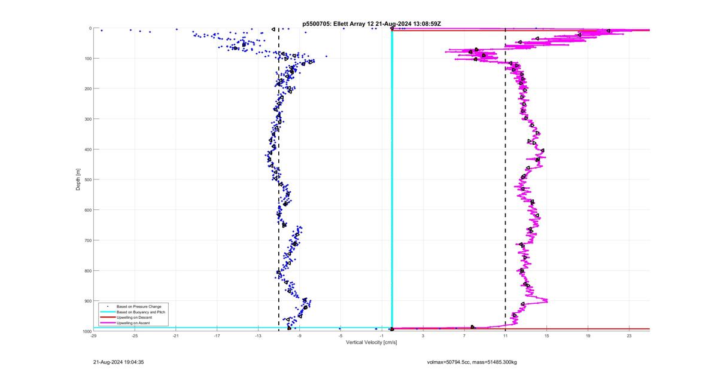718x372 pixels.
Task: Click x-axis tick label "3"
Action: [x=423, y=336]
